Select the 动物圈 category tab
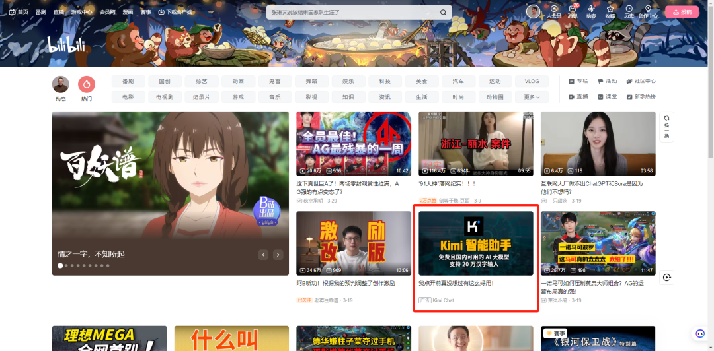The width and height of the screenshot is (714, 351). coord(495,97)
